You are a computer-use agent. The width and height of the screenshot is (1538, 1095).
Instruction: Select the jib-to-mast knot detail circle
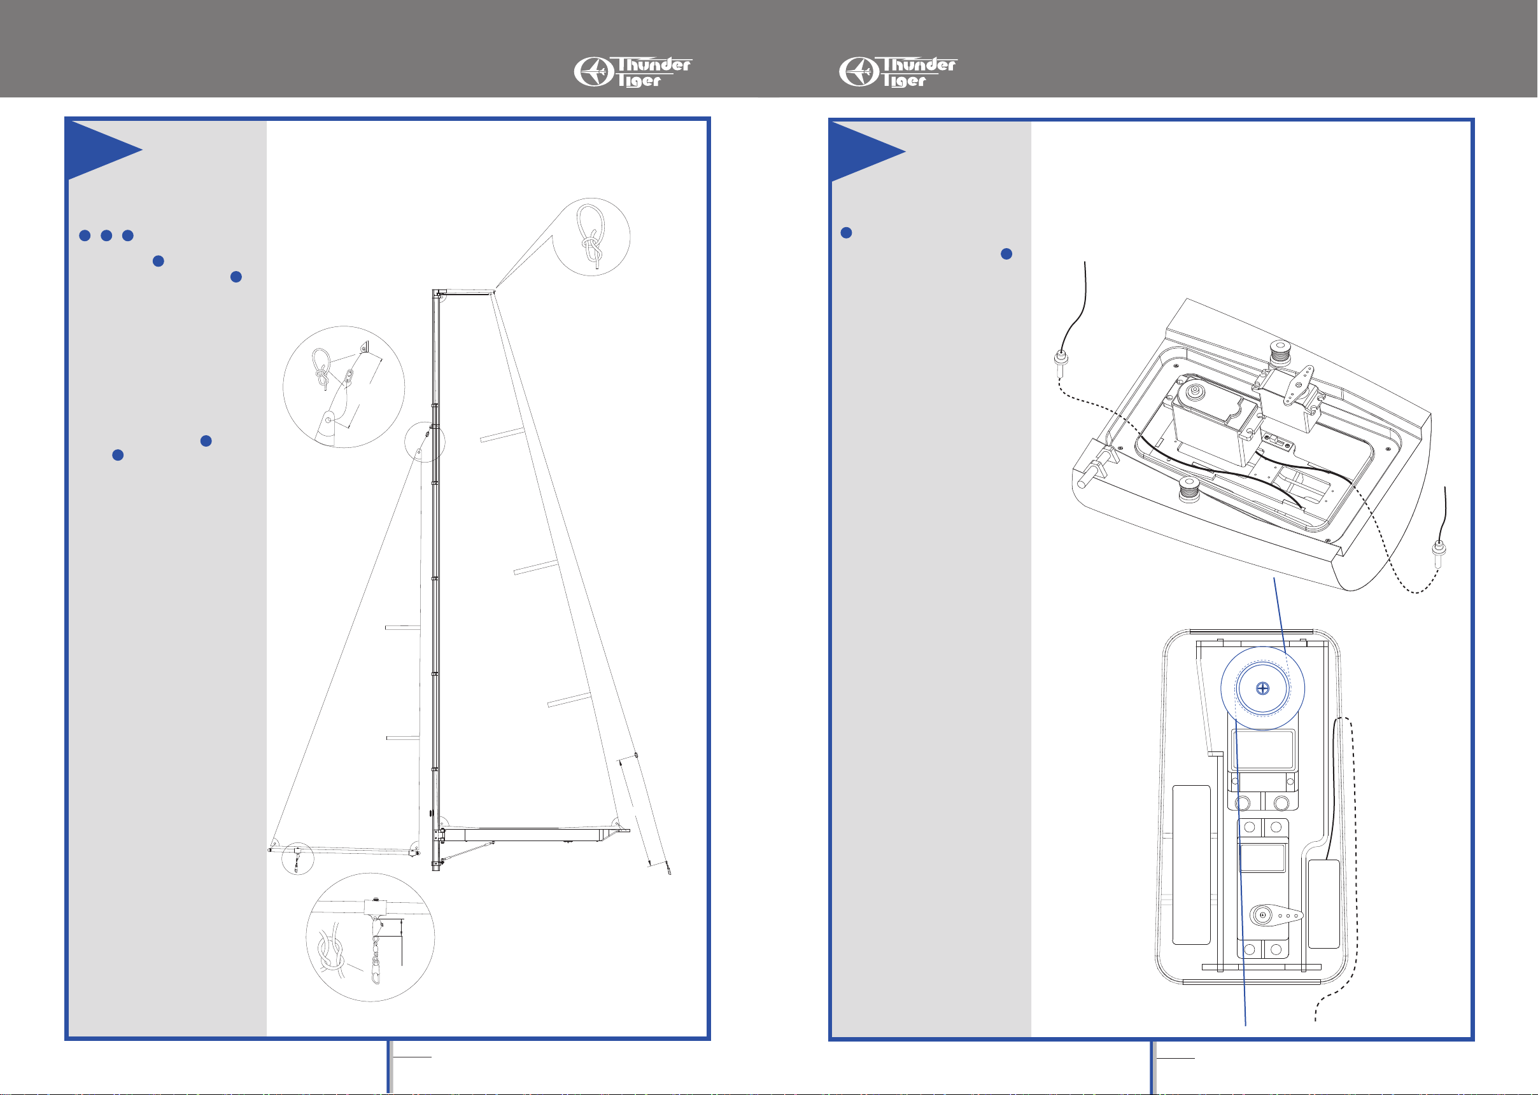click(344, 387)
